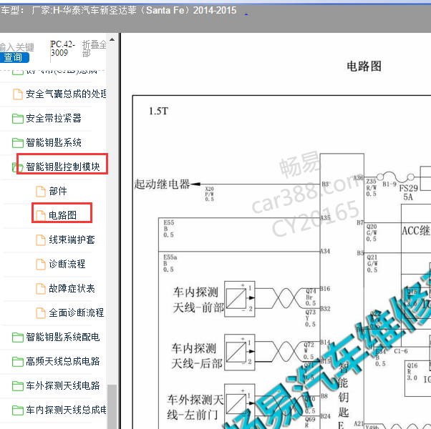Open the 故障症状表 page
The height and width of the screenshot is (429, 431).
click(72, 288)
